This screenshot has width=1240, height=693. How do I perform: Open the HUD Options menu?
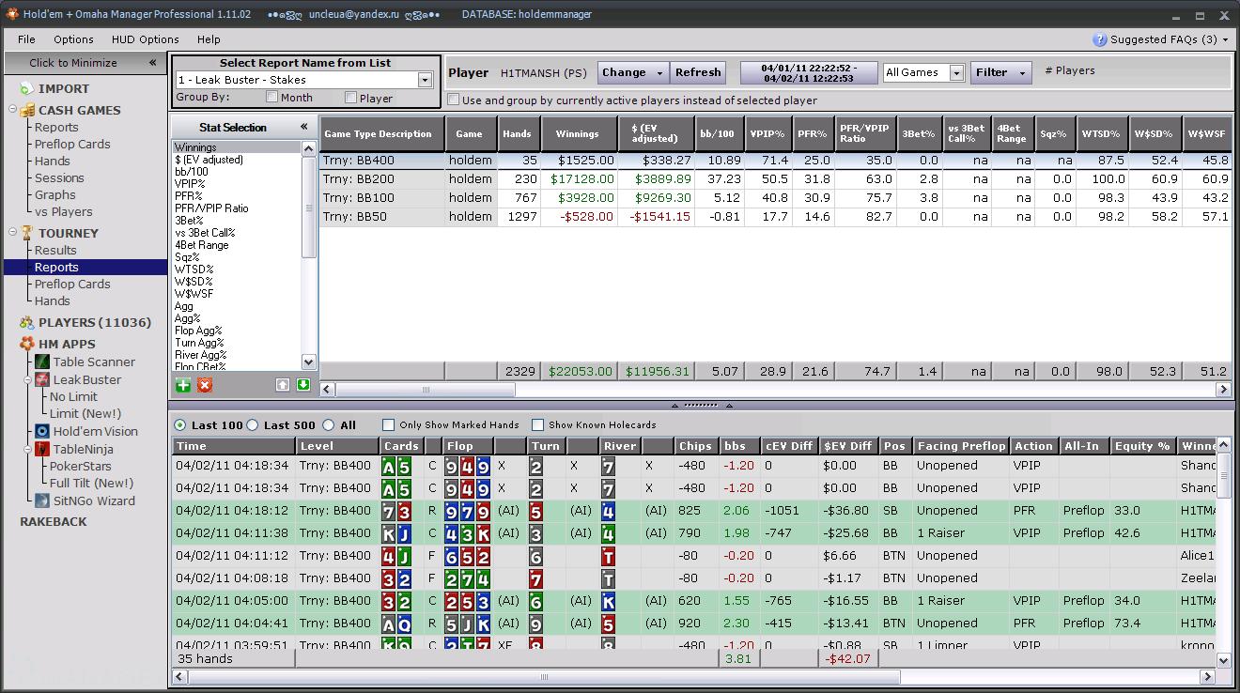(x=146, y=39)
